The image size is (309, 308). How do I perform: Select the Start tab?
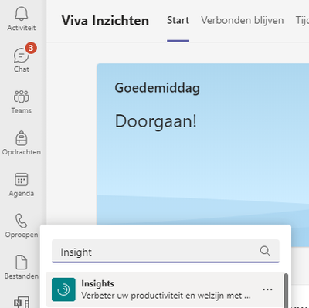178,20
